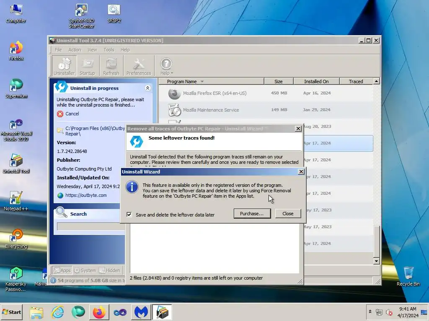Open the File menu

pos(58,50)
